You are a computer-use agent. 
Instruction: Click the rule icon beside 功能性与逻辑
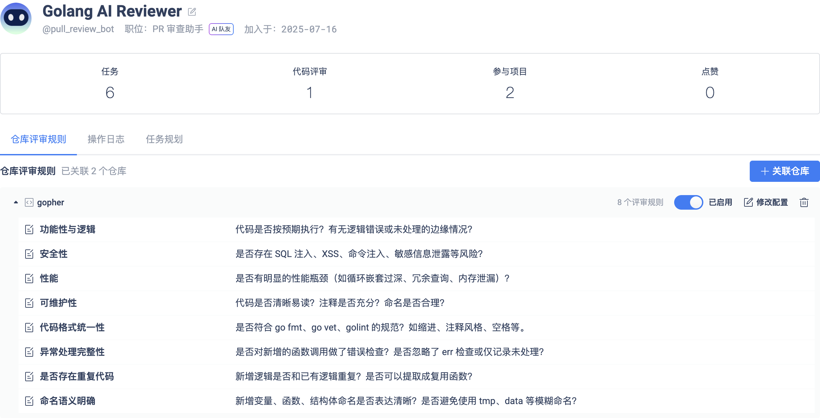click(29, 230)
